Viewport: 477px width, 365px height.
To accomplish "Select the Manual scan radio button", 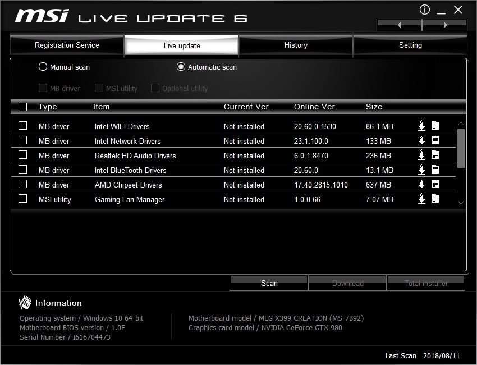I will [43, 67].
